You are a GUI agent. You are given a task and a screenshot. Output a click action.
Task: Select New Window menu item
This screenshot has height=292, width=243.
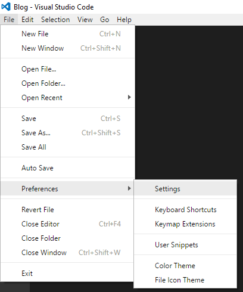coord(68,48)
